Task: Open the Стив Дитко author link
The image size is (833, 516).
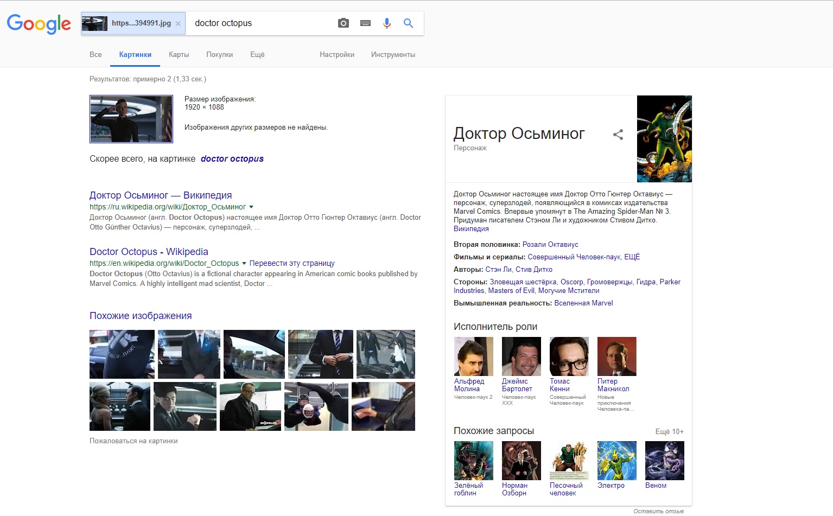Action: click(534, 270)
